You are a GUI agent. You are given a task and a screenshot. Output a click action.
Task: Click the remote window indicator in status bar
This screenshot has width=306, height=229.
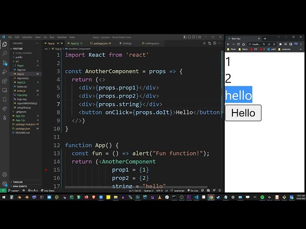point(3,190)
